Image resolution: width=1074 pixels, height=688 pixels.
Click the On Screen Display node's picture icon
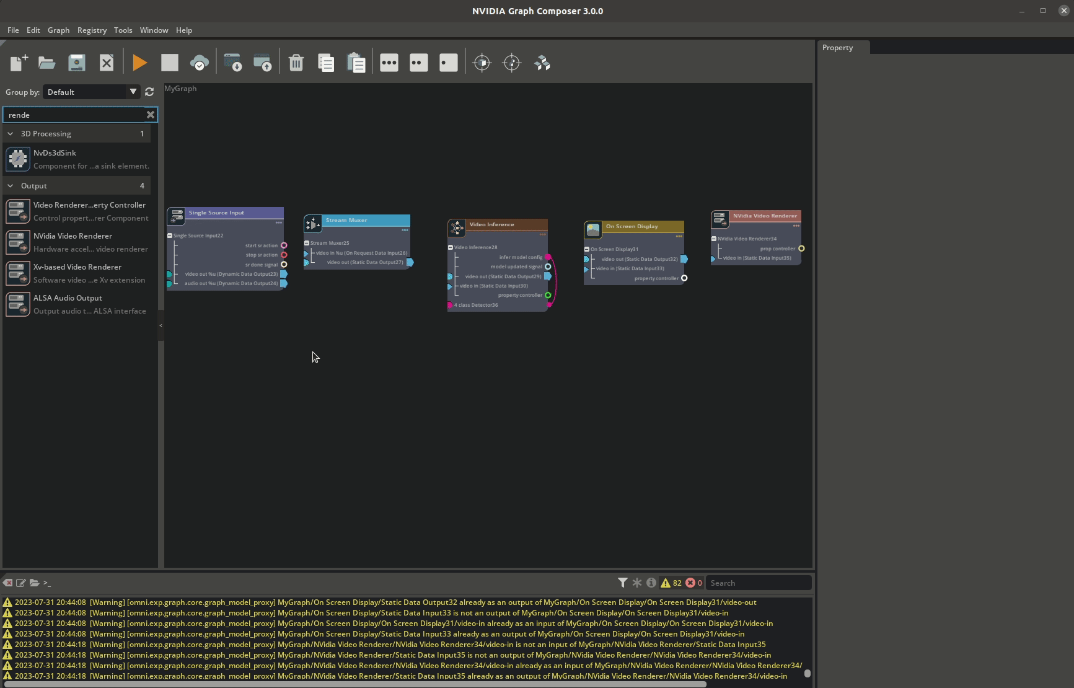(593, 230)
